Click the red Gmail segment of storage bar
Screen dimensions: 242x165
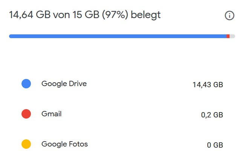pyautogui.click(x=228, y=36)
